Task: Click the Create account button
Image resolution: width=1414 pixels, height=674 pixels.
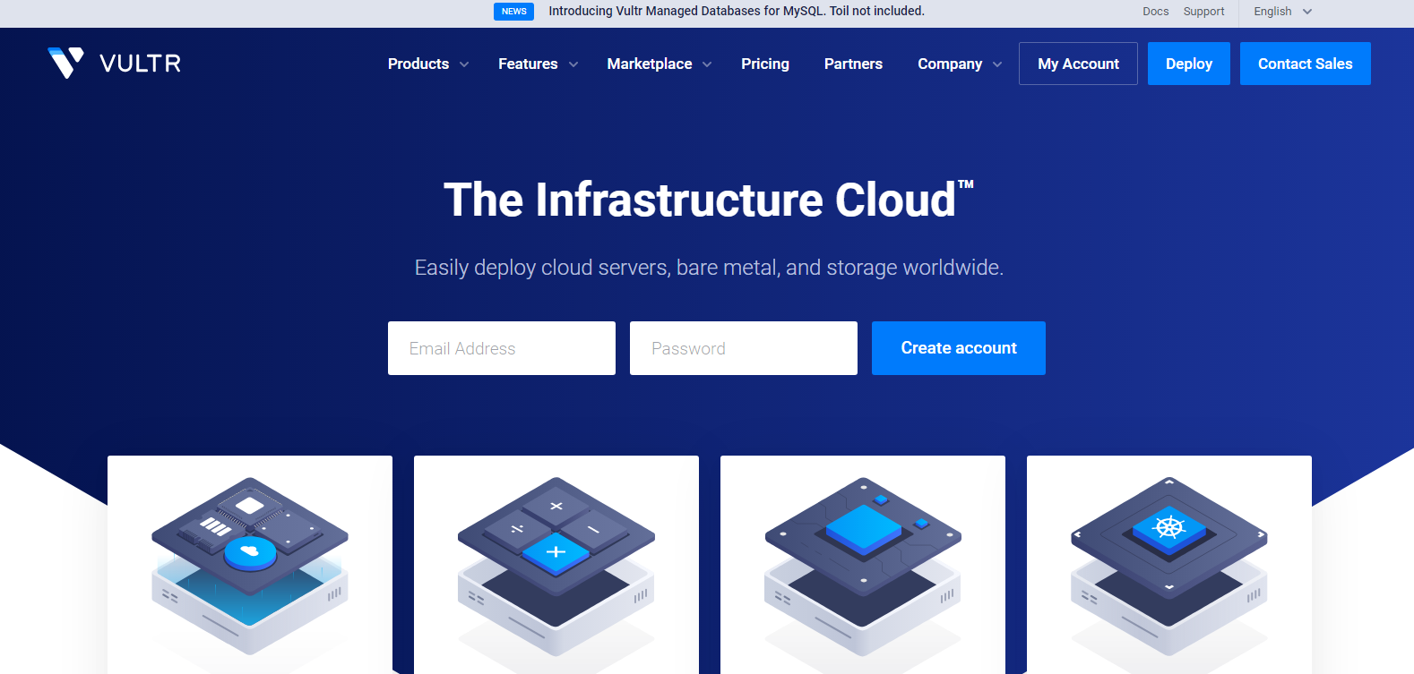Action: pos(959,348)
